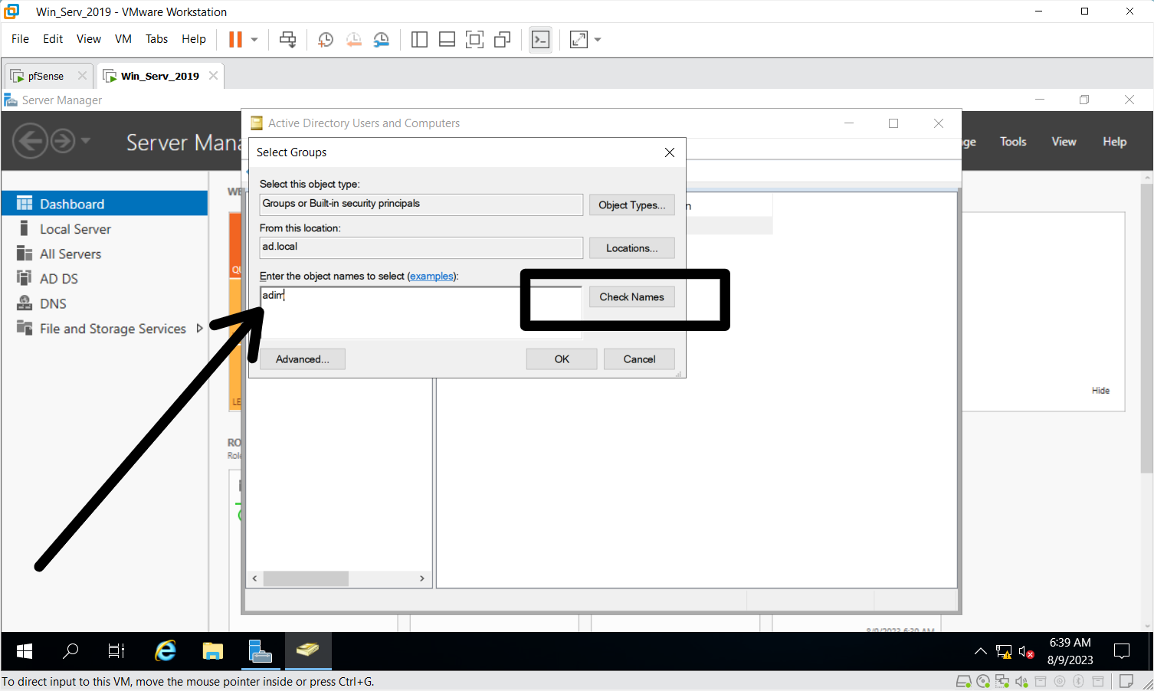Click the location field showing ad.local
Image resolution: width=1154 pixels, height=691 pixels.
[x=421, y=248]
